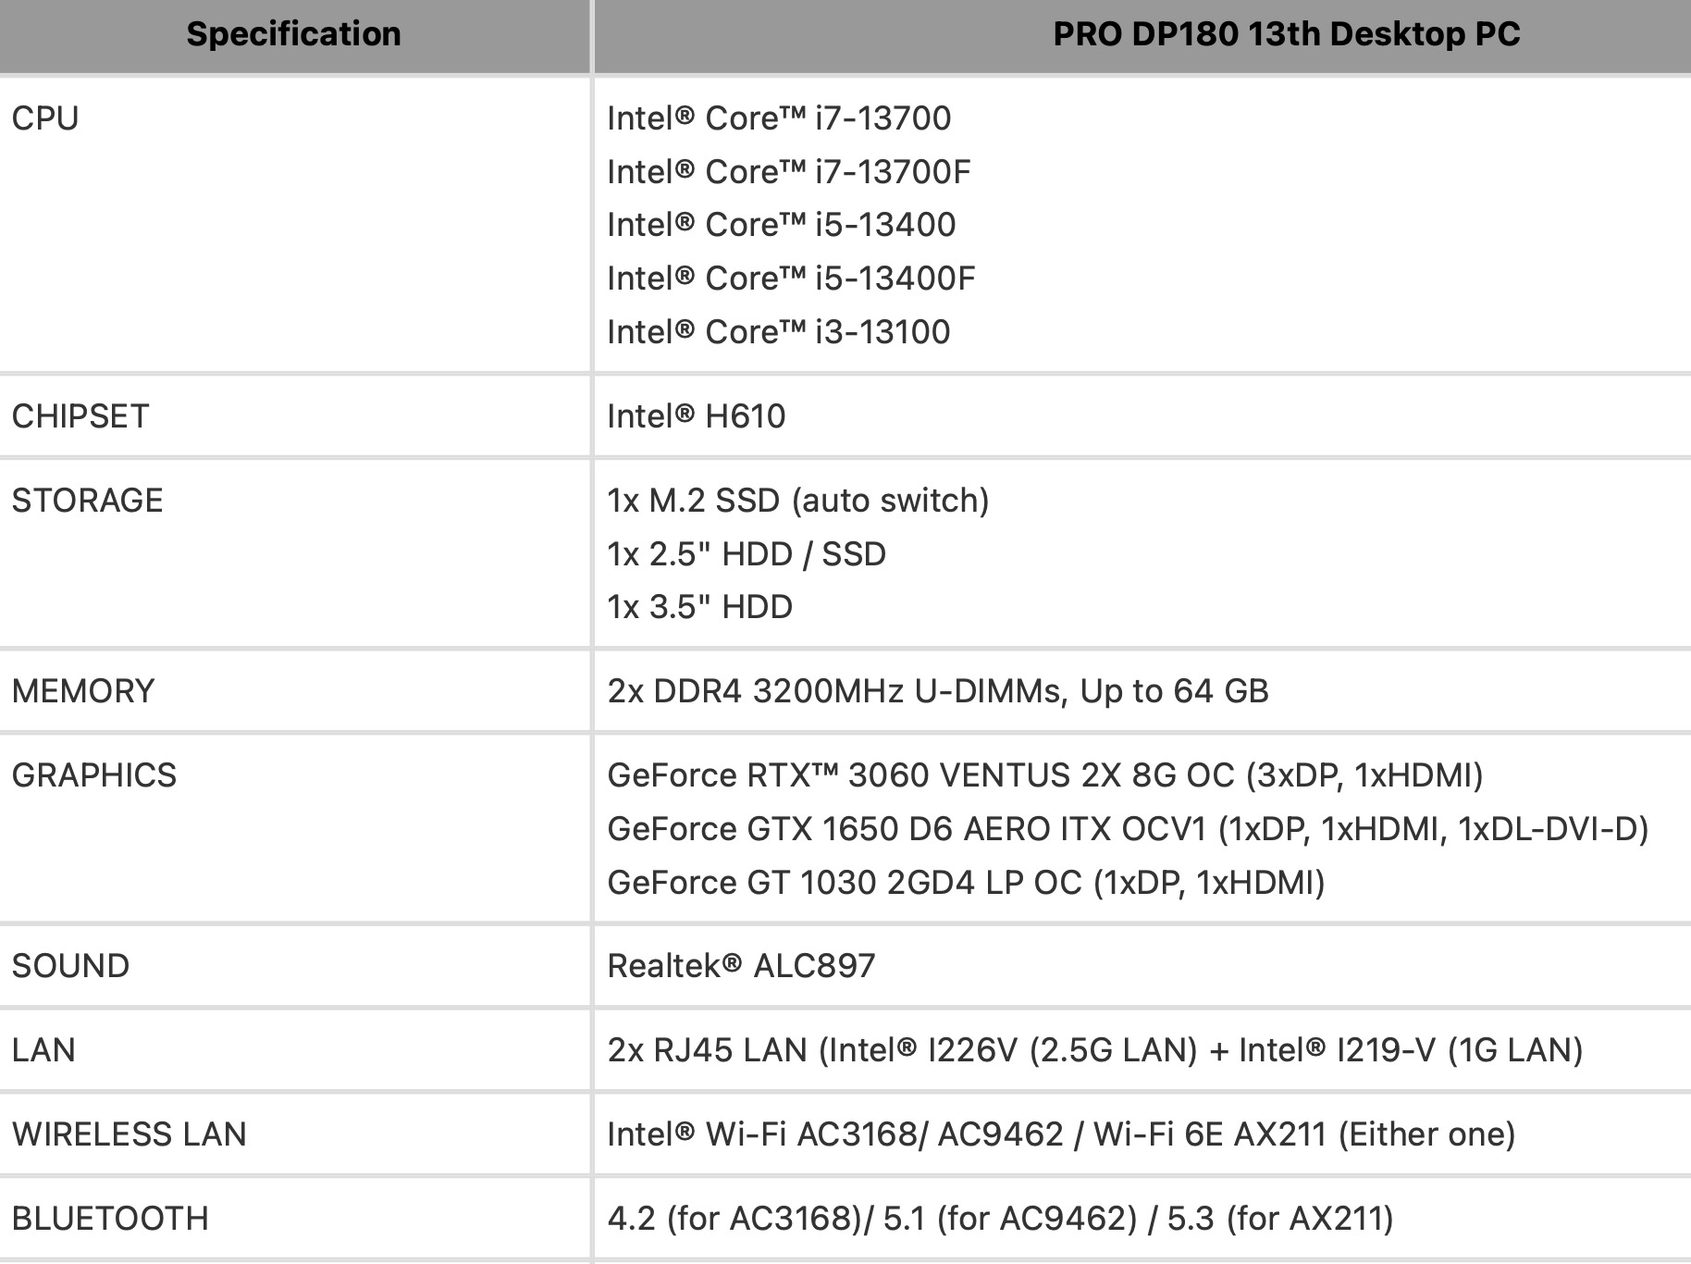The image size is (1691, 1264).
Task: Select the Intel Core i3-13100 entry
Action: [x=778, y=332]
